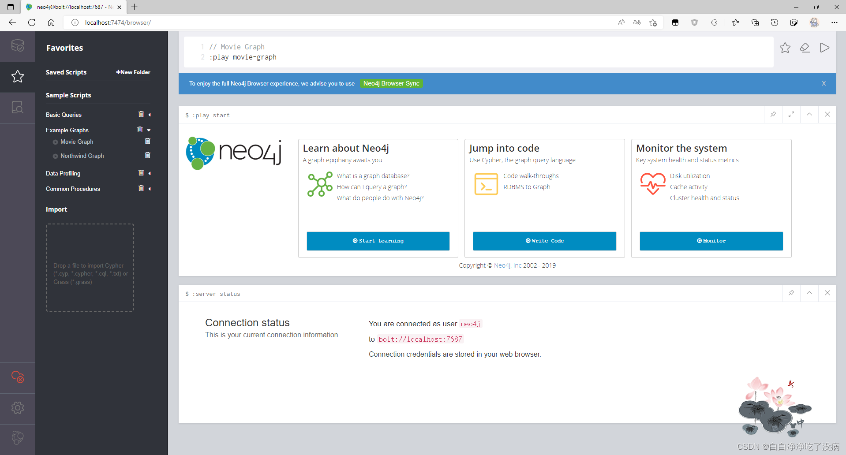View site information icon in address bar
This screenshot has height=455, width=846.
(x=75, y=22)
